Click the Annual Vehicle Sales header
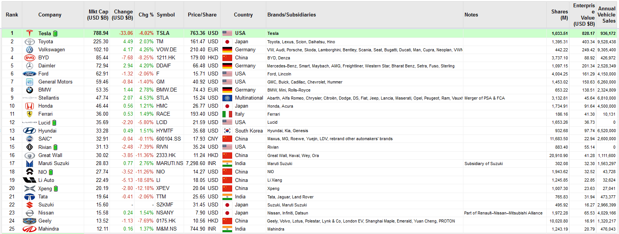Image resolution: width=619 pixels, height=234 pixels. click(x=607, y=15)
